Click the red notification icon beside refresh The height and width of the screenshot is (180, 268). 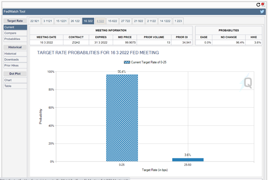tap(263, 4)
